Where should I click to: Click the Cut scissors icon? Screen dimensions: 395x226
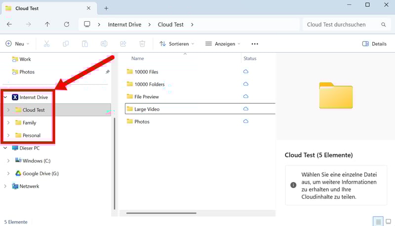click(x=46, y=44)
